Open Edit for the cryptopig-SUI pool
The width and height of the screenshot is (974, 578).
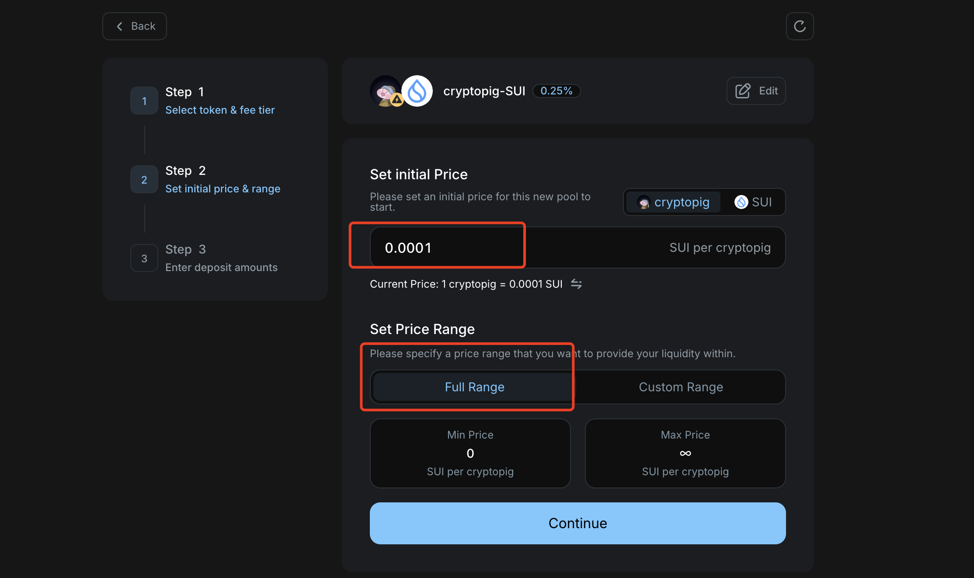coord(756,91)
